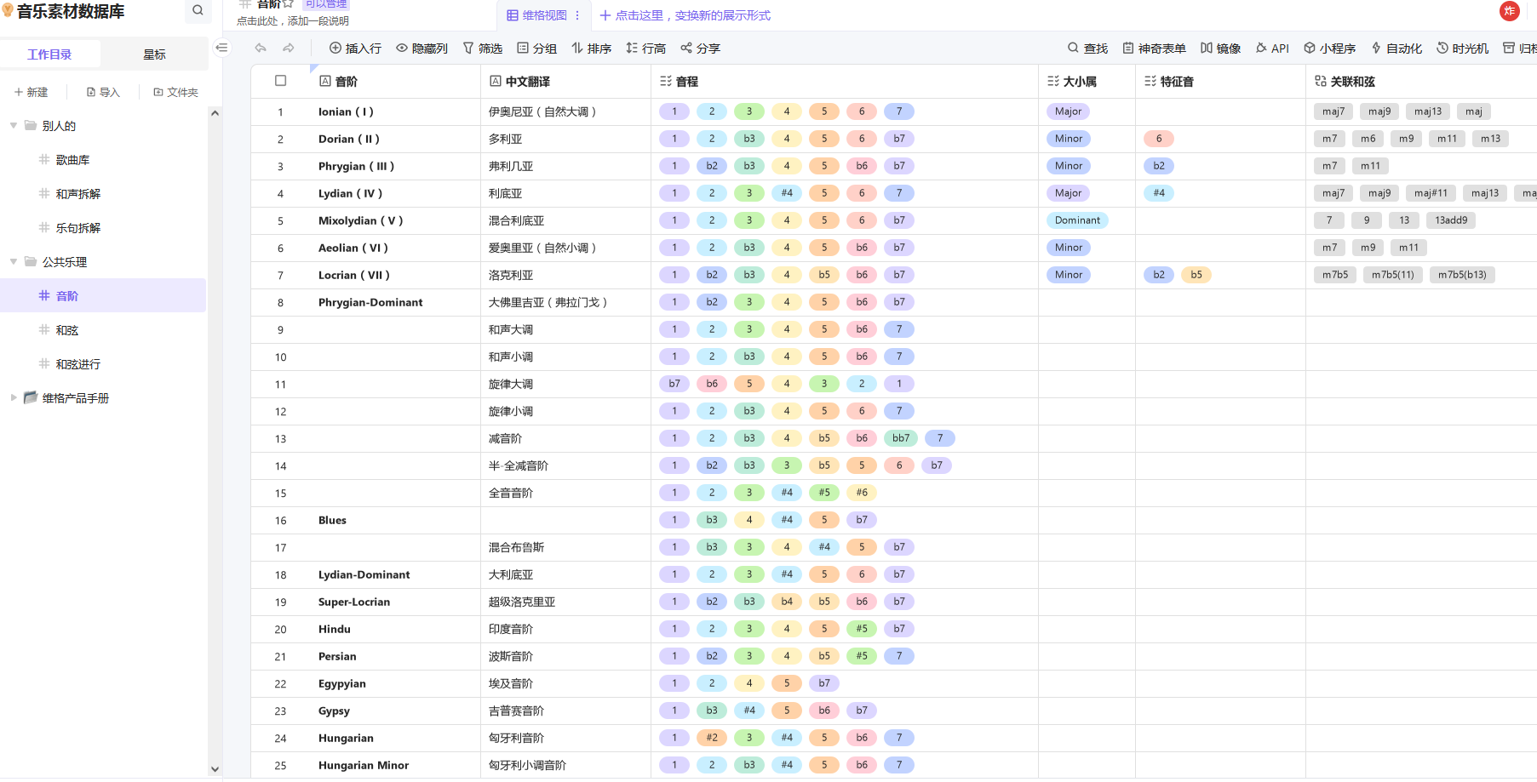Collapse the 别人的 folder
This screenshot has width=1537, height=782.
(14, 126)
